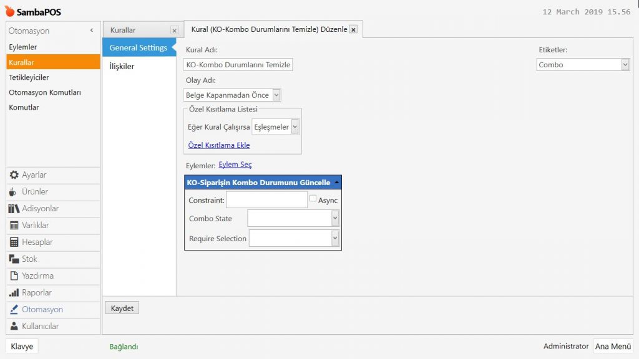The height and width of the screenshot is (359, 639).
Task: Expand the Olay Adı dropdown
Action: [276, 95]
